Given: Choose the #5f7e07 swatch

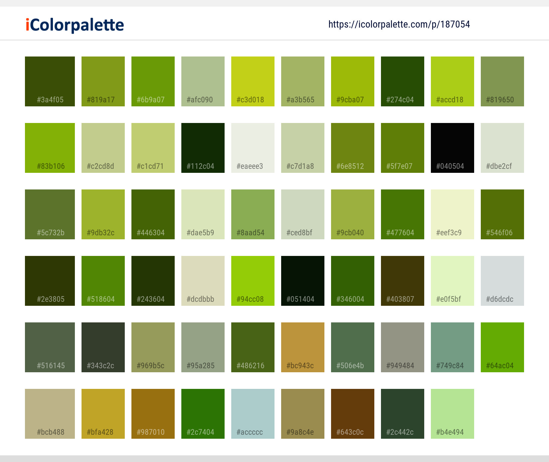Looking at the screenshot, I should click(x=403, y=148).
